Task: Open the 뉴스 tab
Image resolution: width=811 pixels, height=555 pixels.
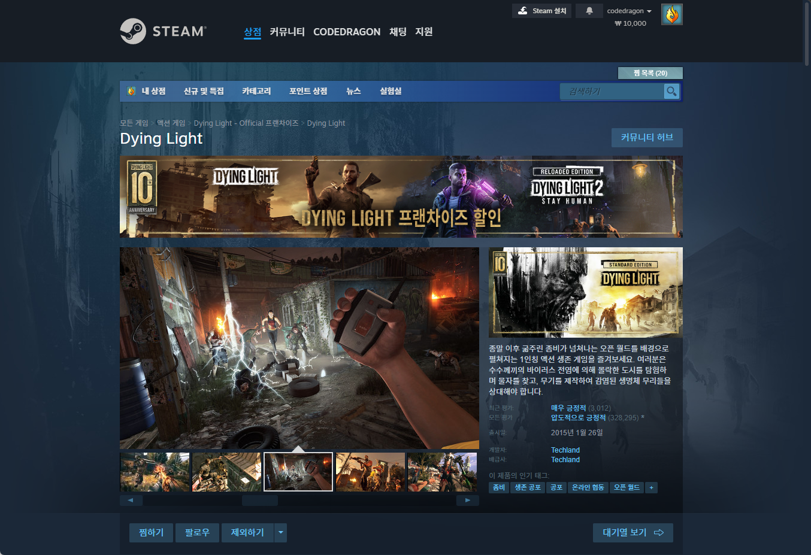Action: pos(353,91)
